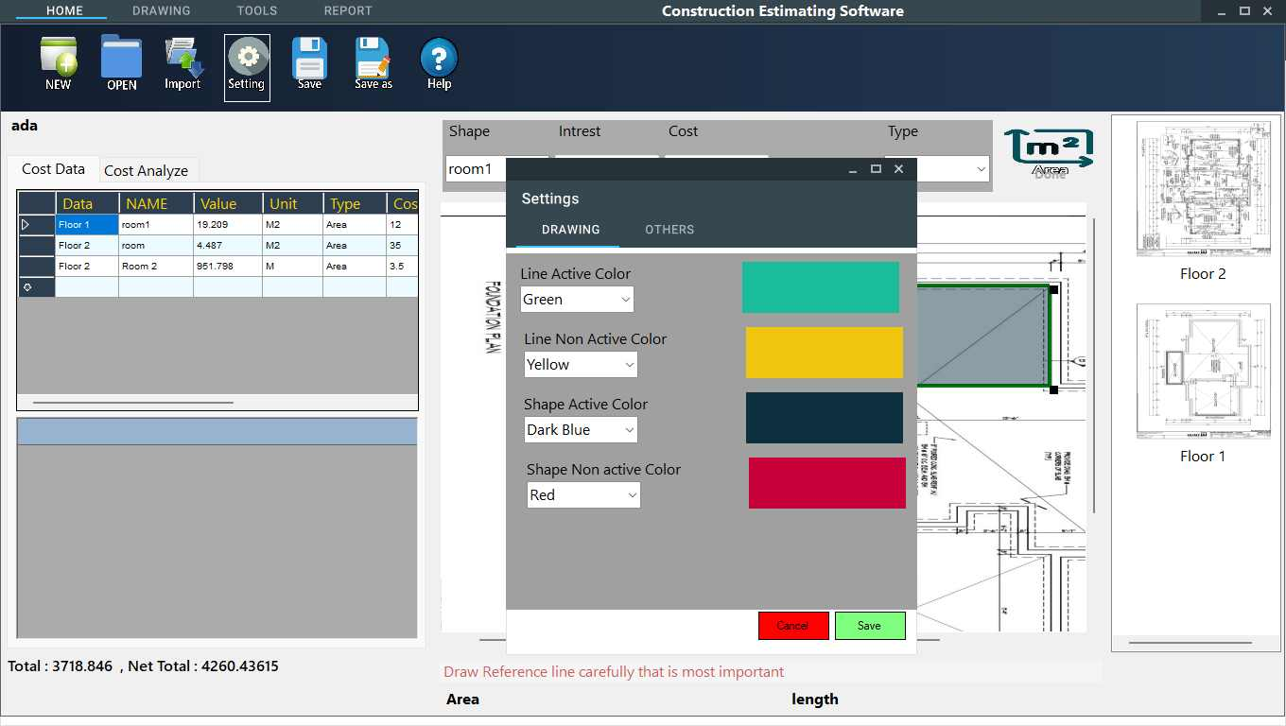The width and height of the screenshot is (1286, 726).
Task: Open the TOOLS ribbon tab
Action: coord(257,11)
